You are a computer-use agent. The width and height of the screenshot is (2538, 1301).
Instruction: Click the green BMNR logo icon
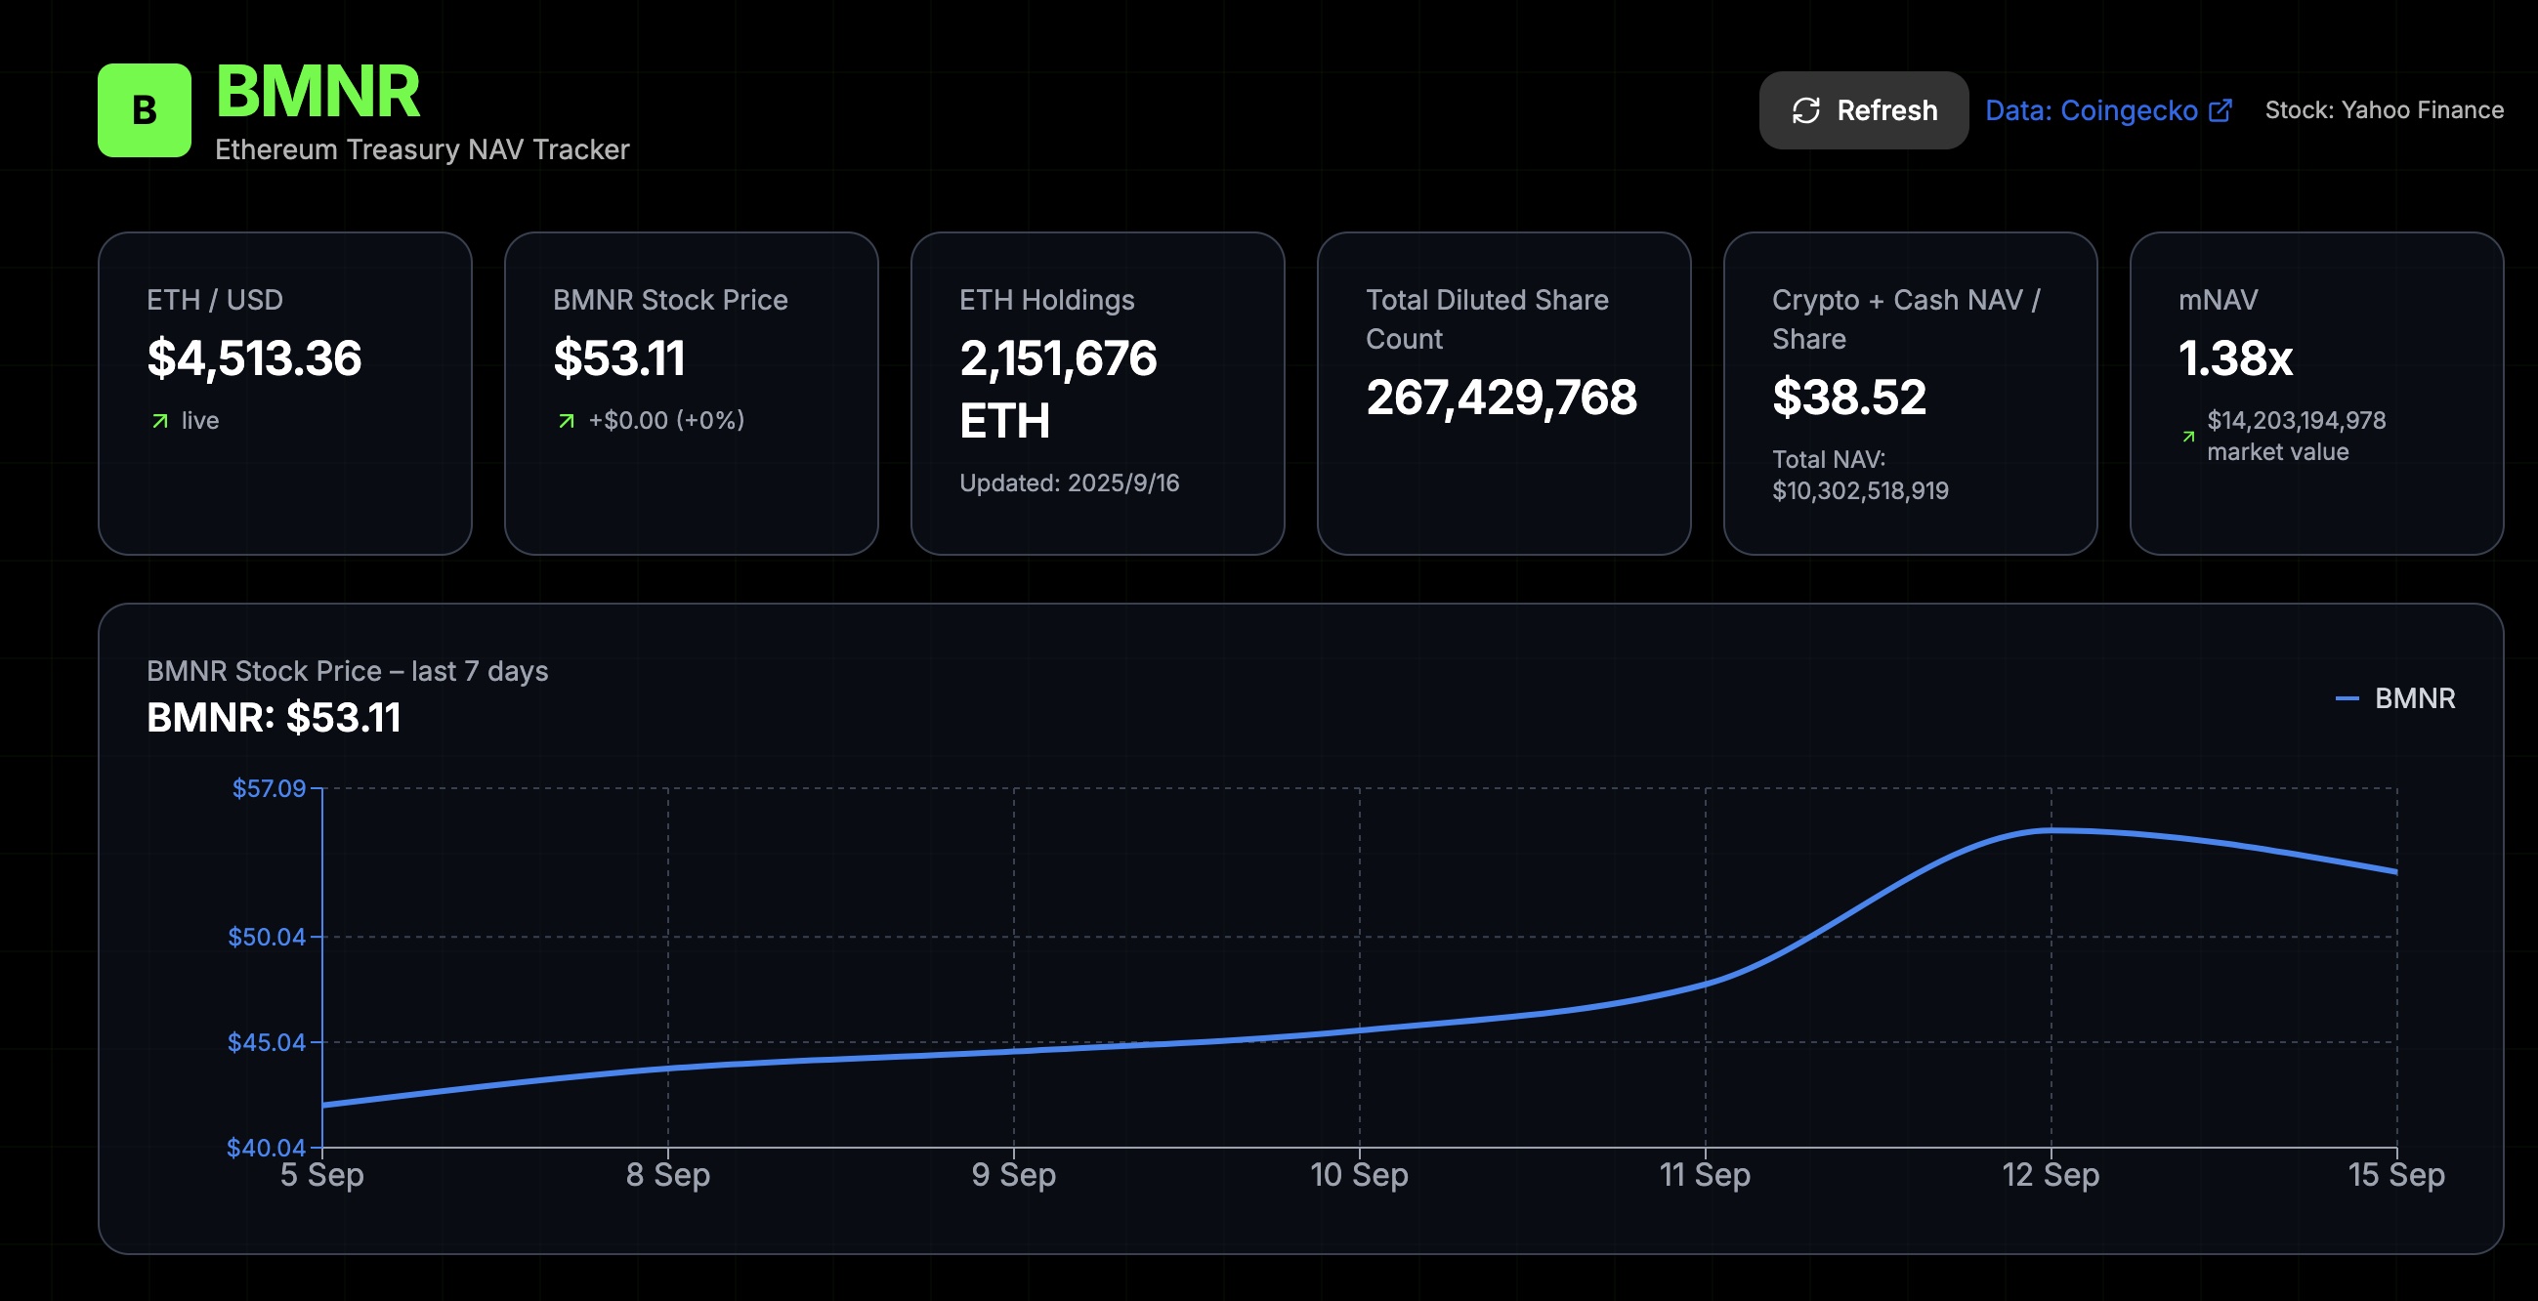[144, 110]
